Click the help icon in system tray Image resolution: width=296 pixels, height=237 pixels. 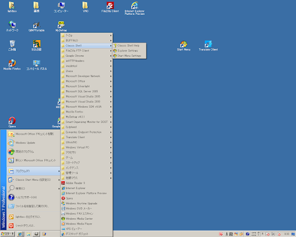[x=248, y=234]
